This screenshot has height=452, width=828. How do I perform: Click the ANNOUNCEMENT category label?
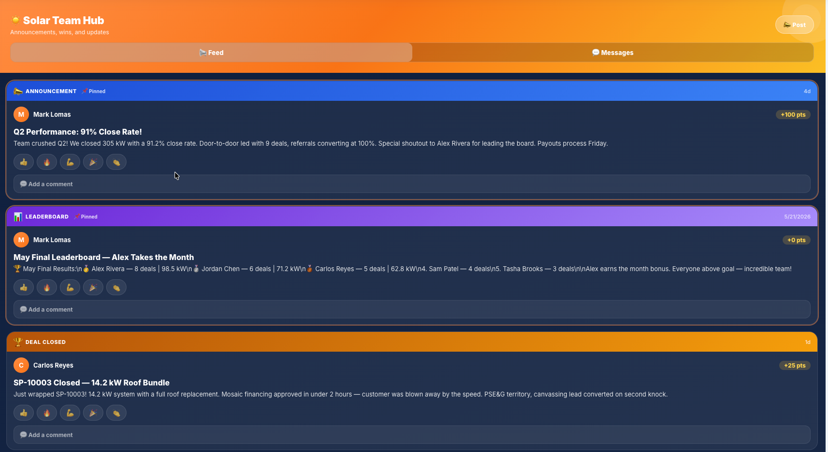pos(51,91)
